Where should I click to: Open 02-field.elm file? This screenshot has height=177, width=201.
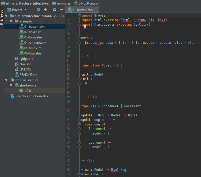pyautogui.click(x=33, y=32)
